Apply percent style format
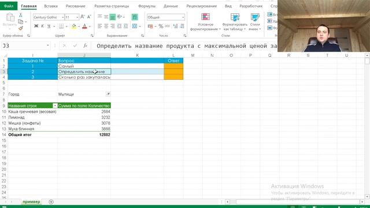 (161, 26)
